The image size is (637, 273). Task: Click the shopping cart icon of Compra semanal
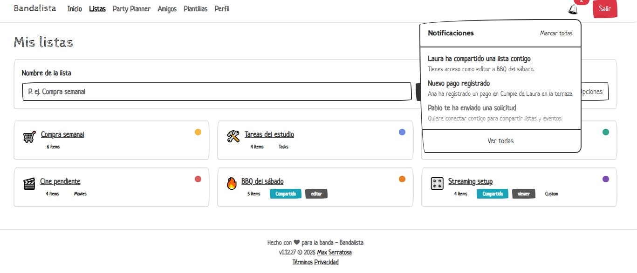pyautogui.click(x=29, y=137)
